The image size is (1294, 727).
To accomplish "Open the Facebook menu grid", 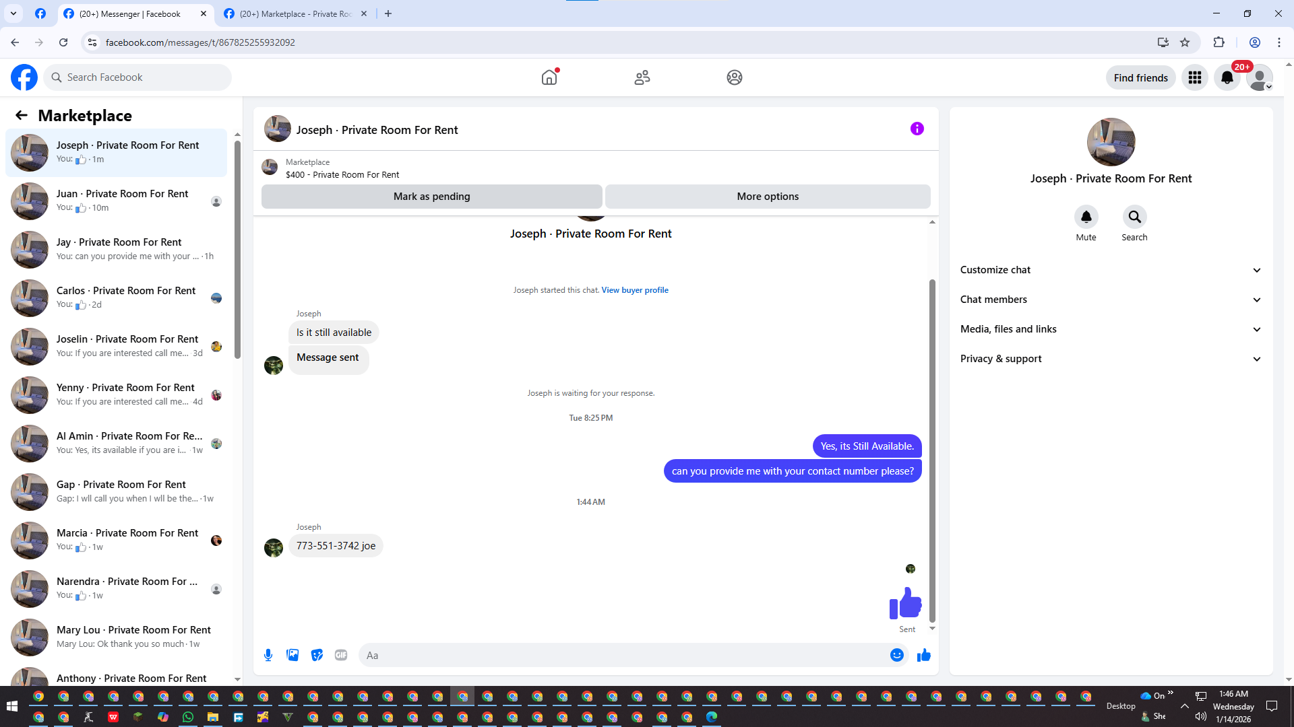I will [x=1194, y=77].
